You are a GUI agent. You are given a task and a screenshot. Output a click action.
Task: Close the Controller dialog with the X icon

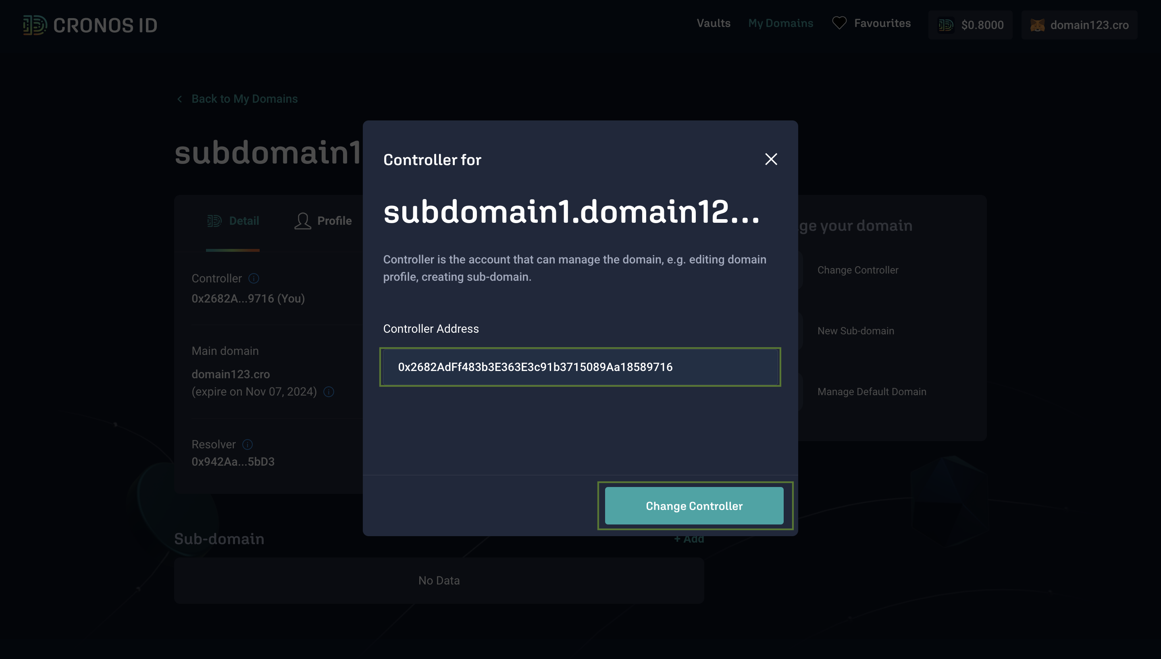pos(771,159)
